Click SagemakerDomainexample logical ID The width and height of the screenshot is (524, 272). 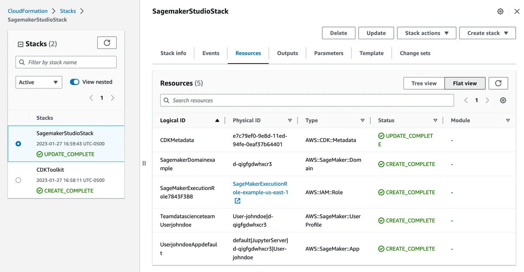[x=188, y=164]
